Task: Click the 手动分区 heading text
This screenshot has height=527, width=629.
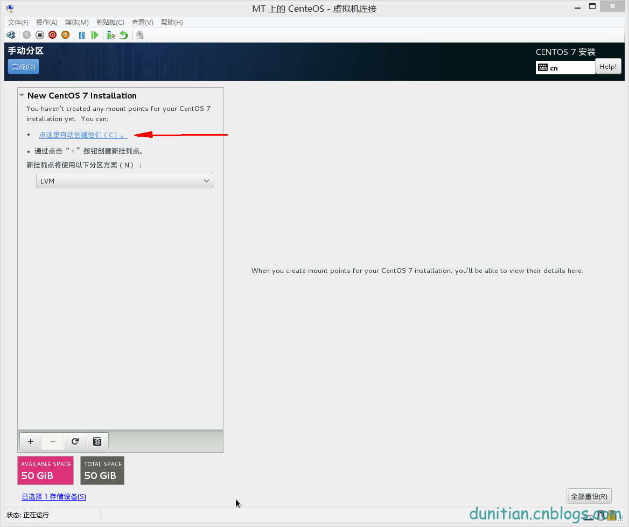Action: pos(26,51)
